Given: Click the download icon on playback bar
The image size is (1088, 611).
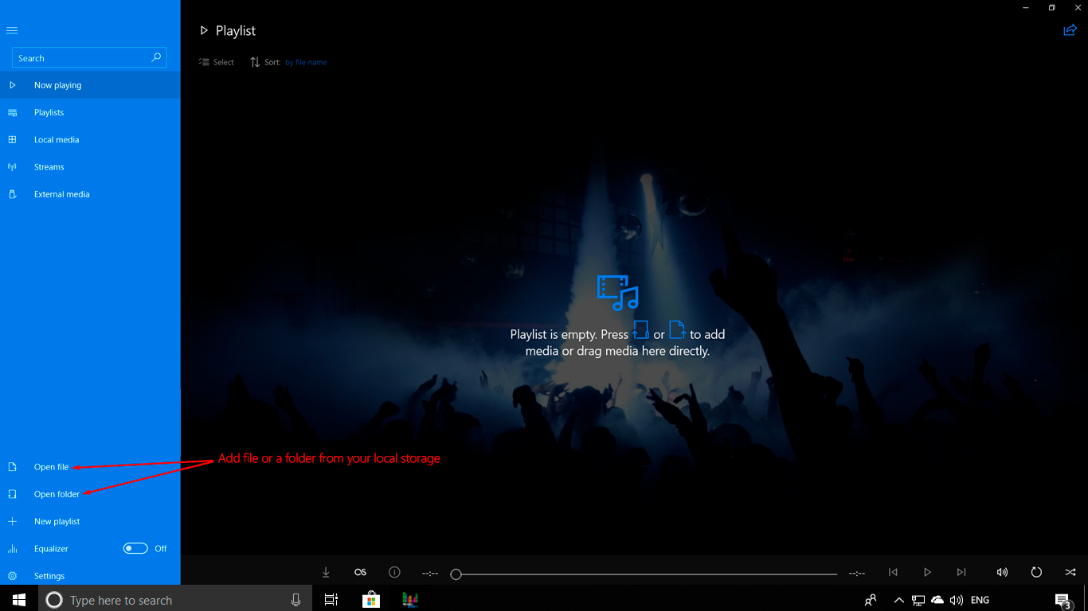Looking at the screenshot, I should pyautogui.click(x=326, y=572).
